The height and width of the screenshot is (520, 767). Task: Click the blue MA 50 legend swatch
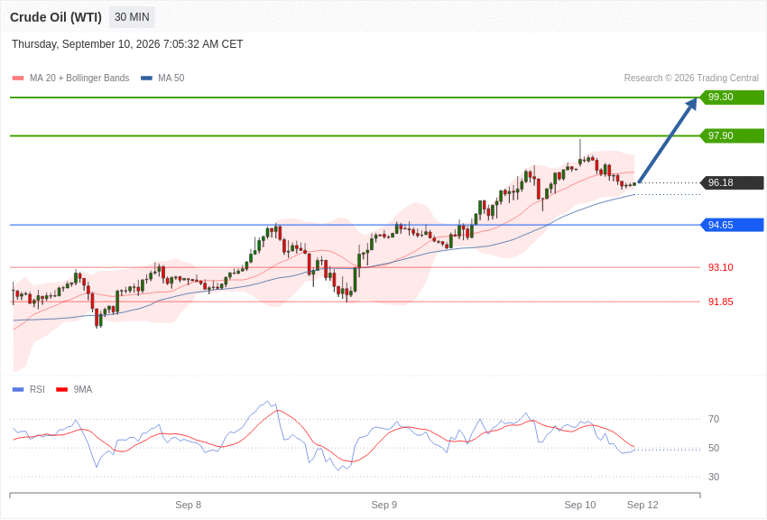(146, 79)
